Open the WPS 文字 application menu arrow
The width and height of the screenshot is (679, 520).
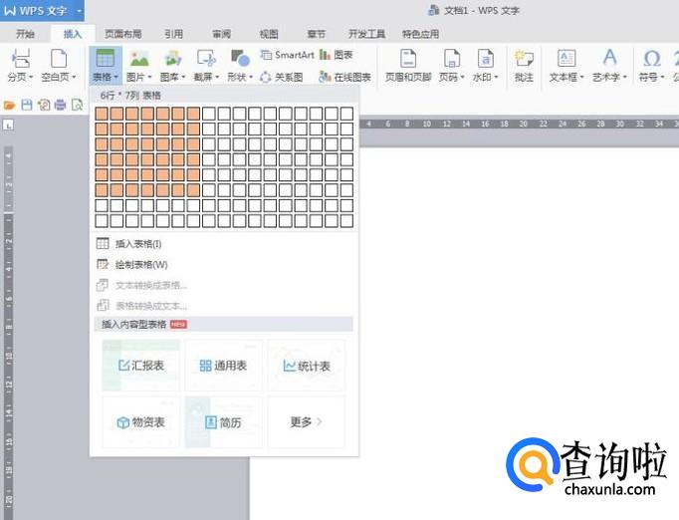coord(80,11)
